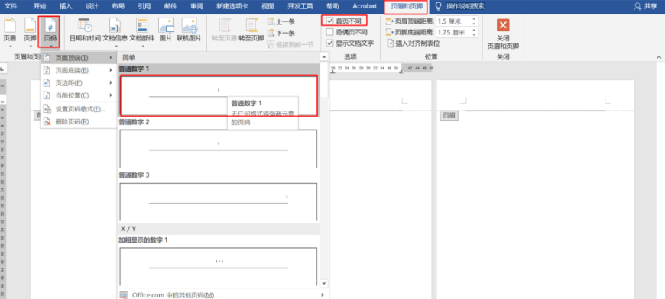
Task: Enable the 奇偶页不同 checkbox
Action: pyautogui.click(x=330, y=32)
